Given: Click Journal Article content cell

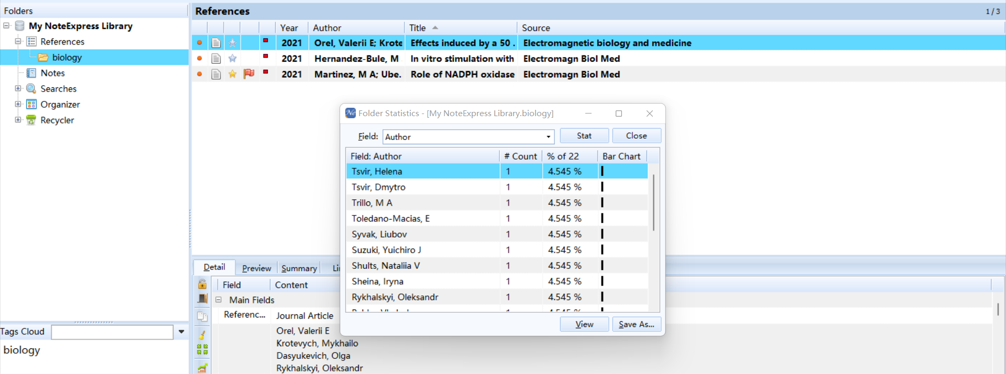Looking at the screenshot, I should tap(305, 315).
